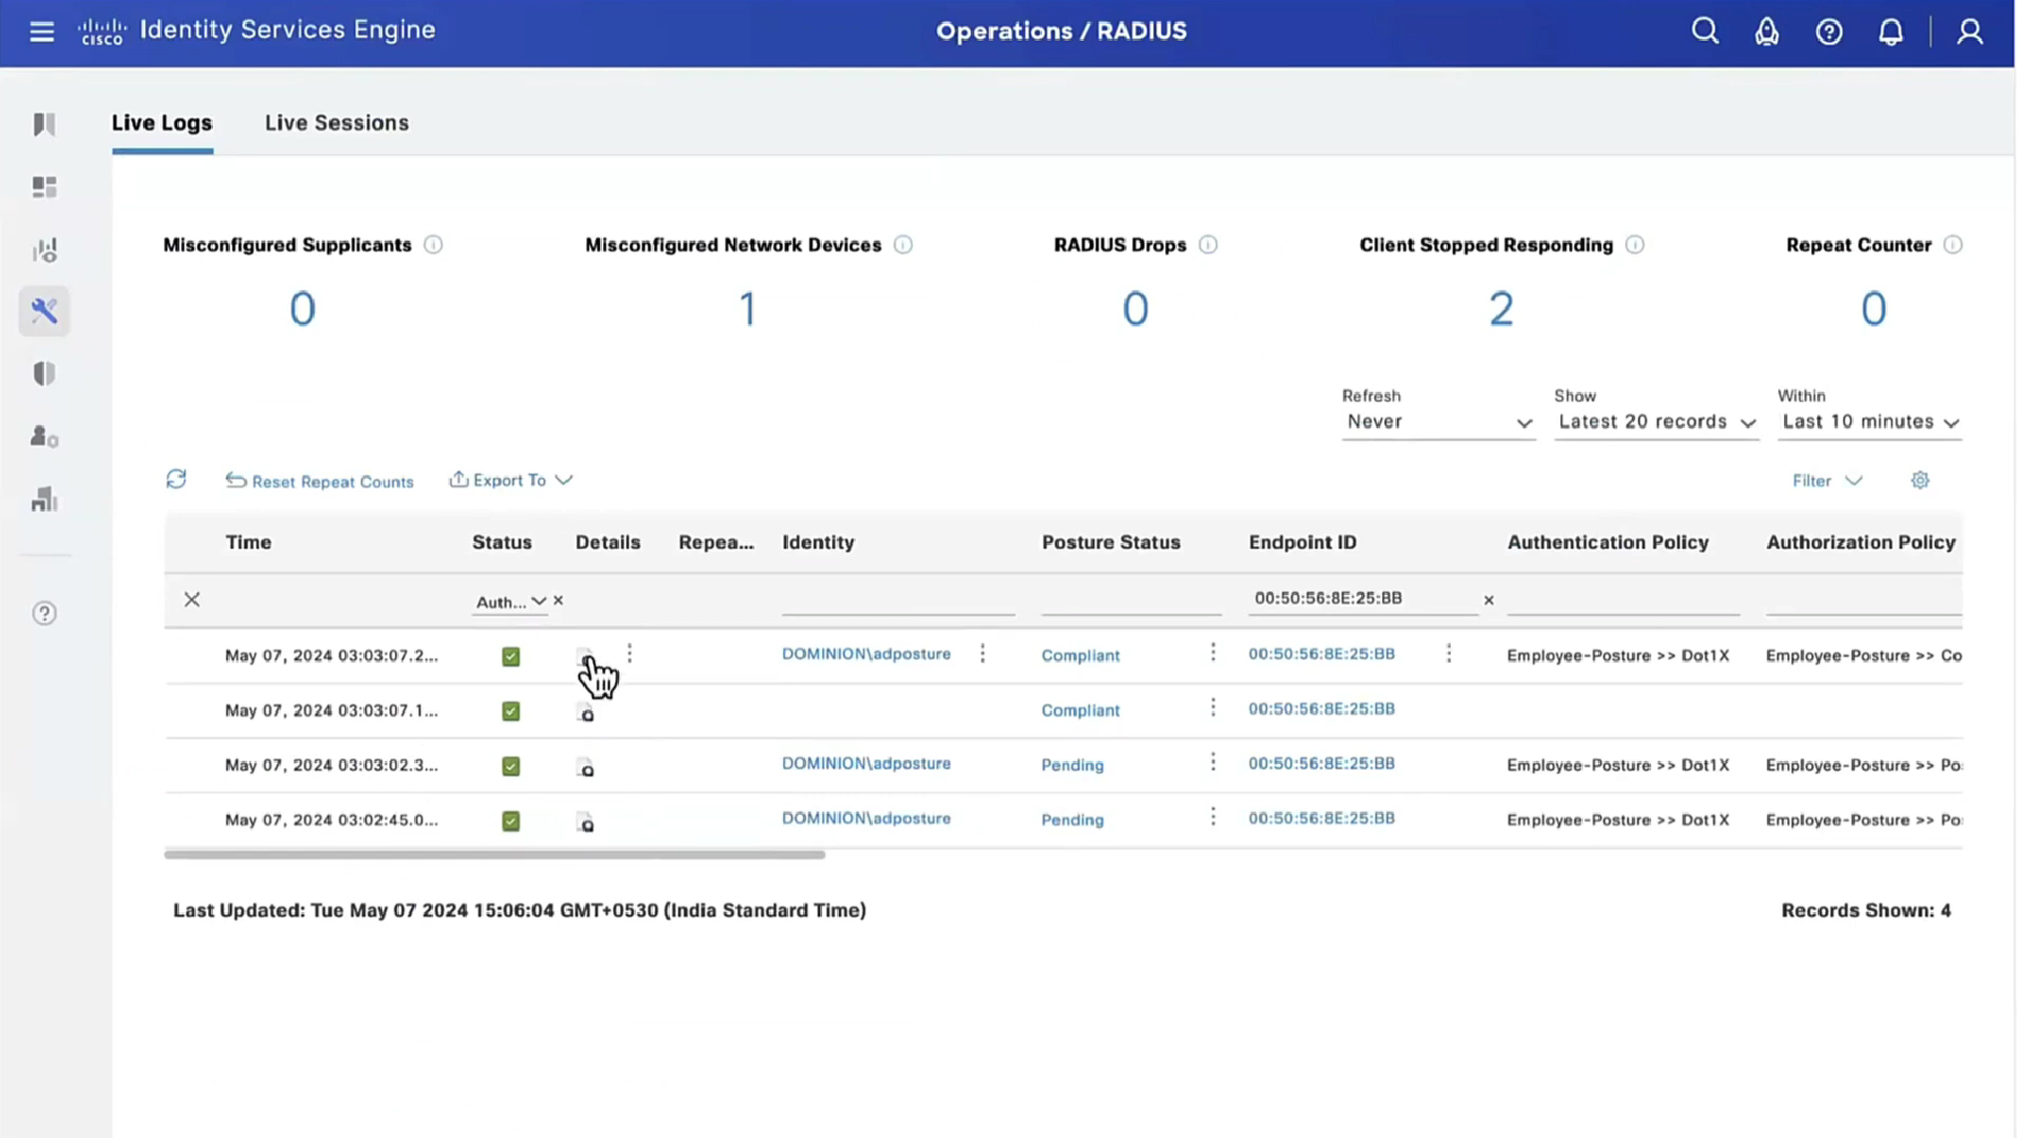Click the horizontal table scrollbar
Screen dimensions: 2017x1138
click(495, 854)
